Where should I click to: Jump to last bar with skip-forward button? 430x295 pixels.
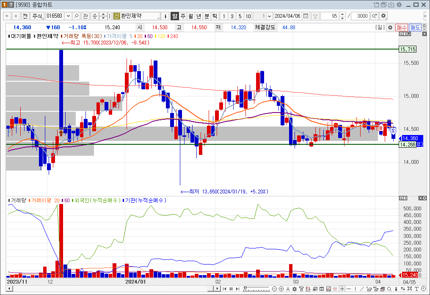[x=237, y=289]
